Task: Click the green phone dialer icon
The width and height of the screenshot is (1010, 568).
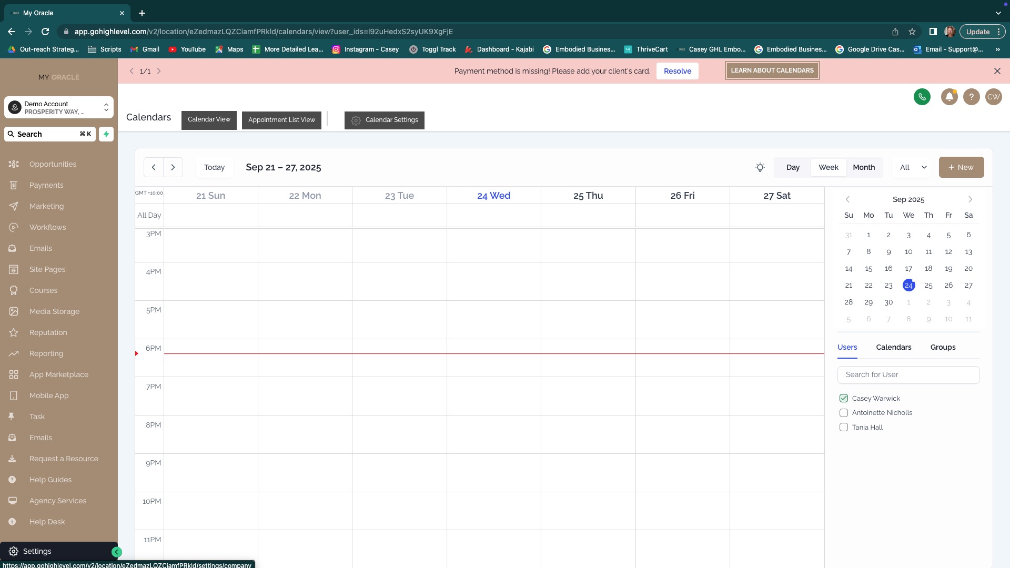Action: 922,97
